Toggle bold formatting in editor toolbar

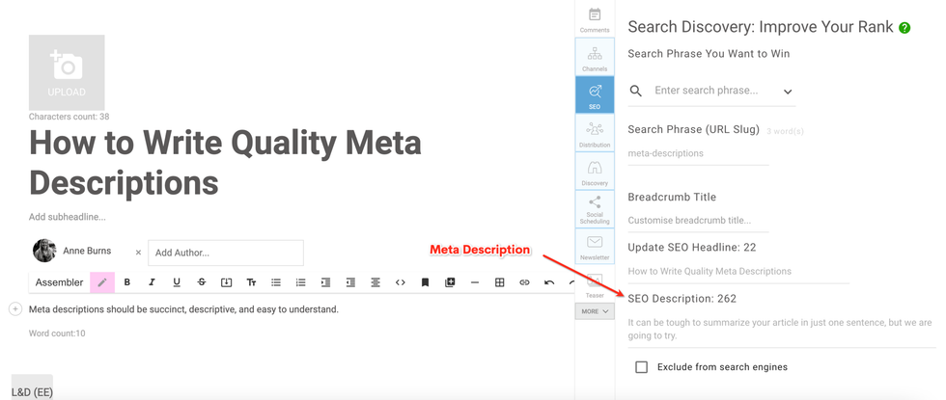[x=126, y=282]
